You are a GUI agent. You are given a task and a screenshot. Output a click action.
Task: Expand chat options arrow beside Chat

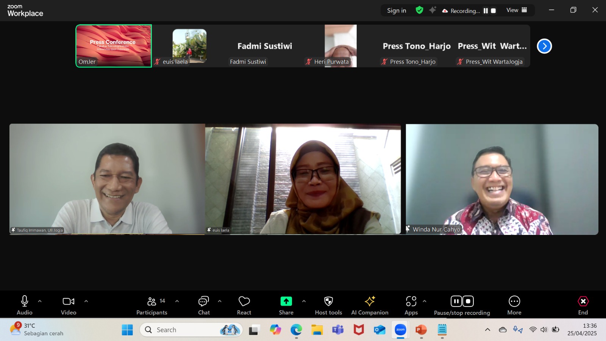(x=220, y=301)
